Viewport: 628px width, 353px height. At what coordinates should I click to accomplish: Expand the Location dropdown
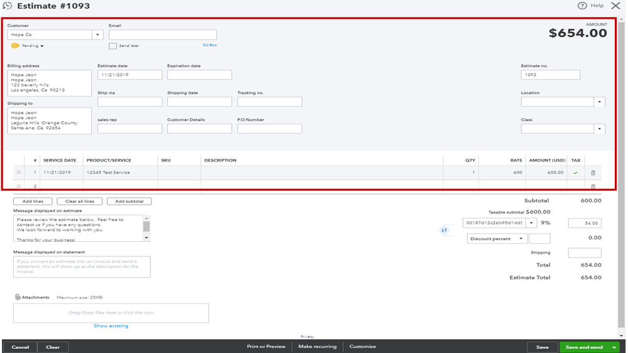coord(599,102)
